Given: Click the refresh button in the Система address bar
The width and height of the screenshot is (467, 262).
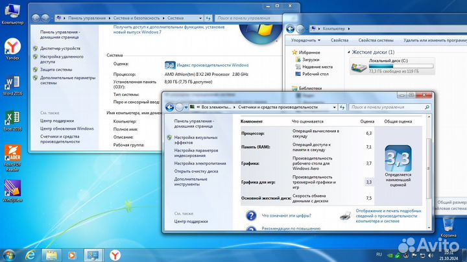Looking at the screenshot, I should pos(208,18).
